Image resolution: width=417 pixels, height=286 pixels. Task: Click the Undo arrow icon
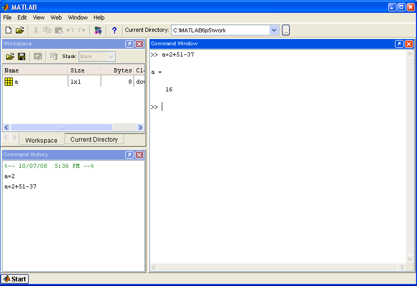pyautogui.click(x=70, y=30)
